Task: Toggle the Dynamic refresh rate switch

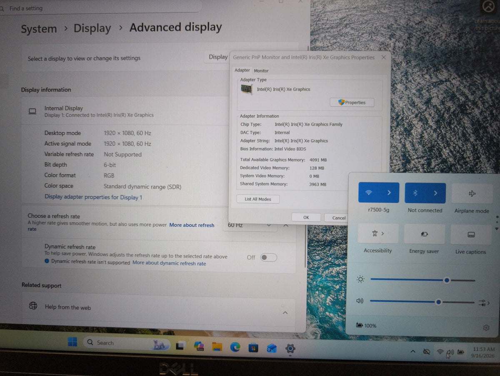Action: 268,257
